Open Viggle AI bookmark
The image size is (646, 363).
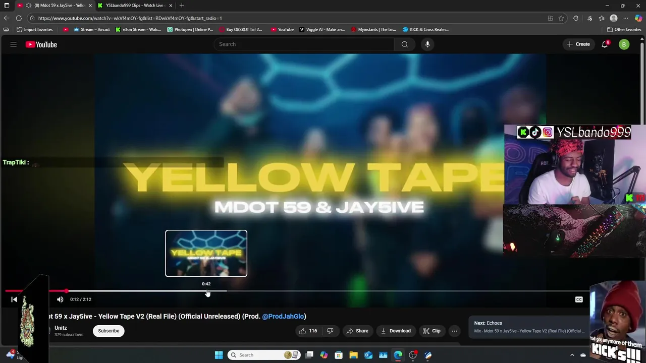coord(322,30)
